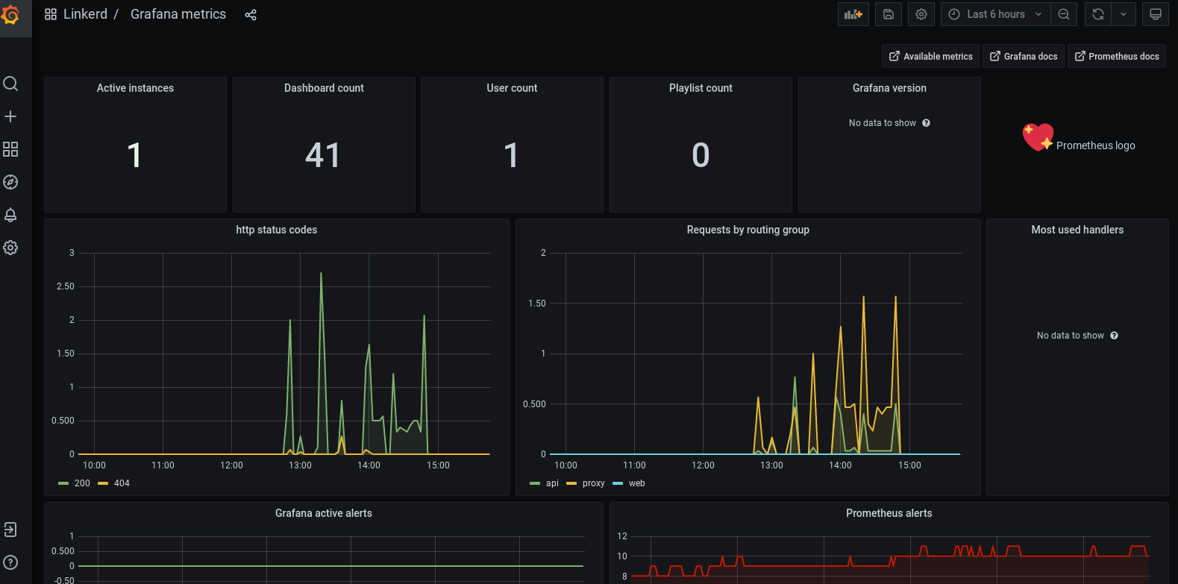Open the Linkerd folder breadcrumb
Viewport: 1178px width, 584px height.
85,14
